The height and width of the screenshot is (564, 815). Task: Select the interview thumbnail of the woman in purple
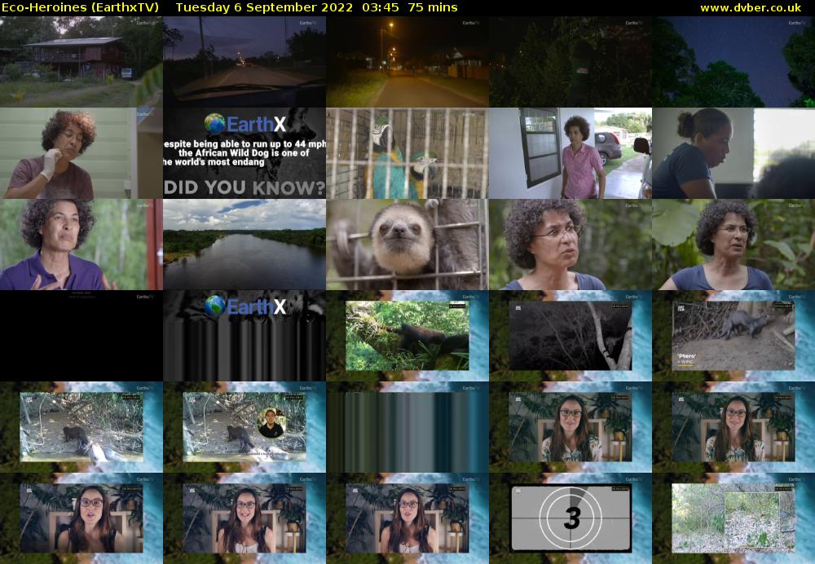[x=80, y=244]
